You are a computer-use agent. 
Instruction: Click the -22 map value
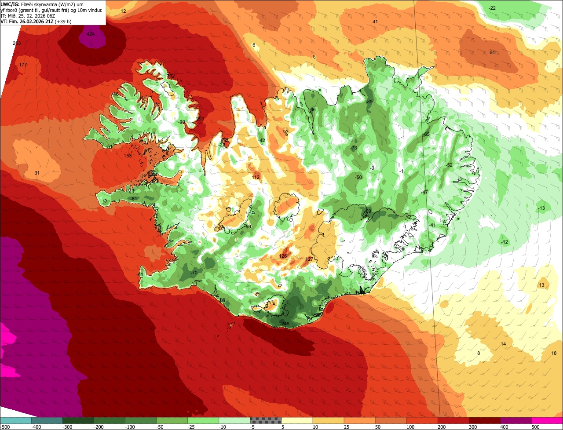tap(492, 8)
